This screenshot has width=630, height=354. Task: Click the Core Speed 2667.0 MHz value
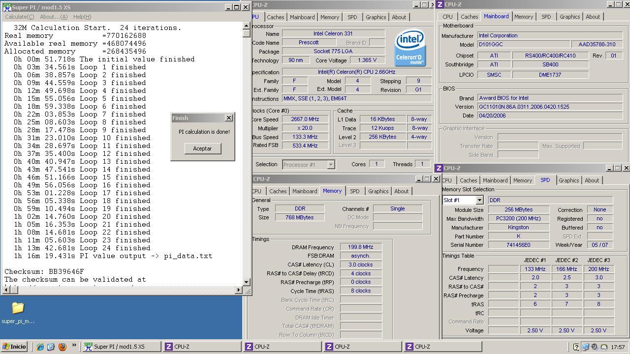305,119
